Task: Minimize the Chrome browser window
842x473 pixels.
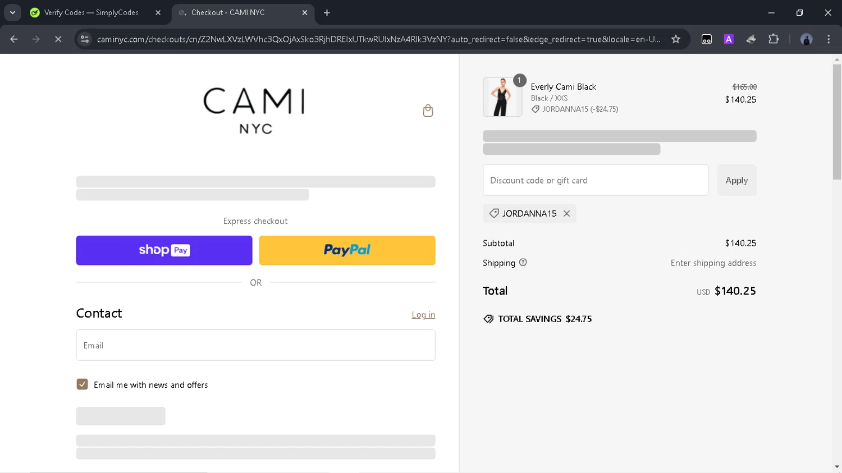Action: [771, 12]
